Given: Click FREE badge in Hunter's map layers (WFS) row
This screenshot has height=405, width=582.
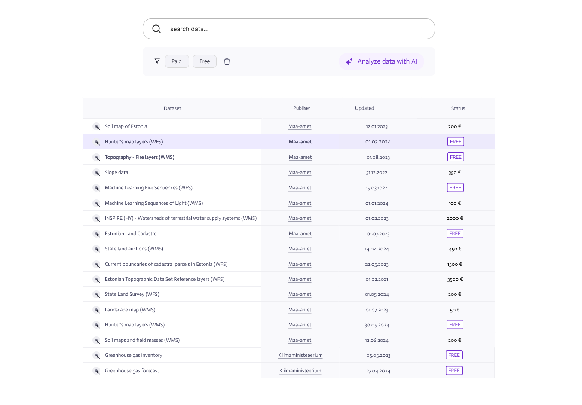Looking at the screenshot, I should 456,142.
